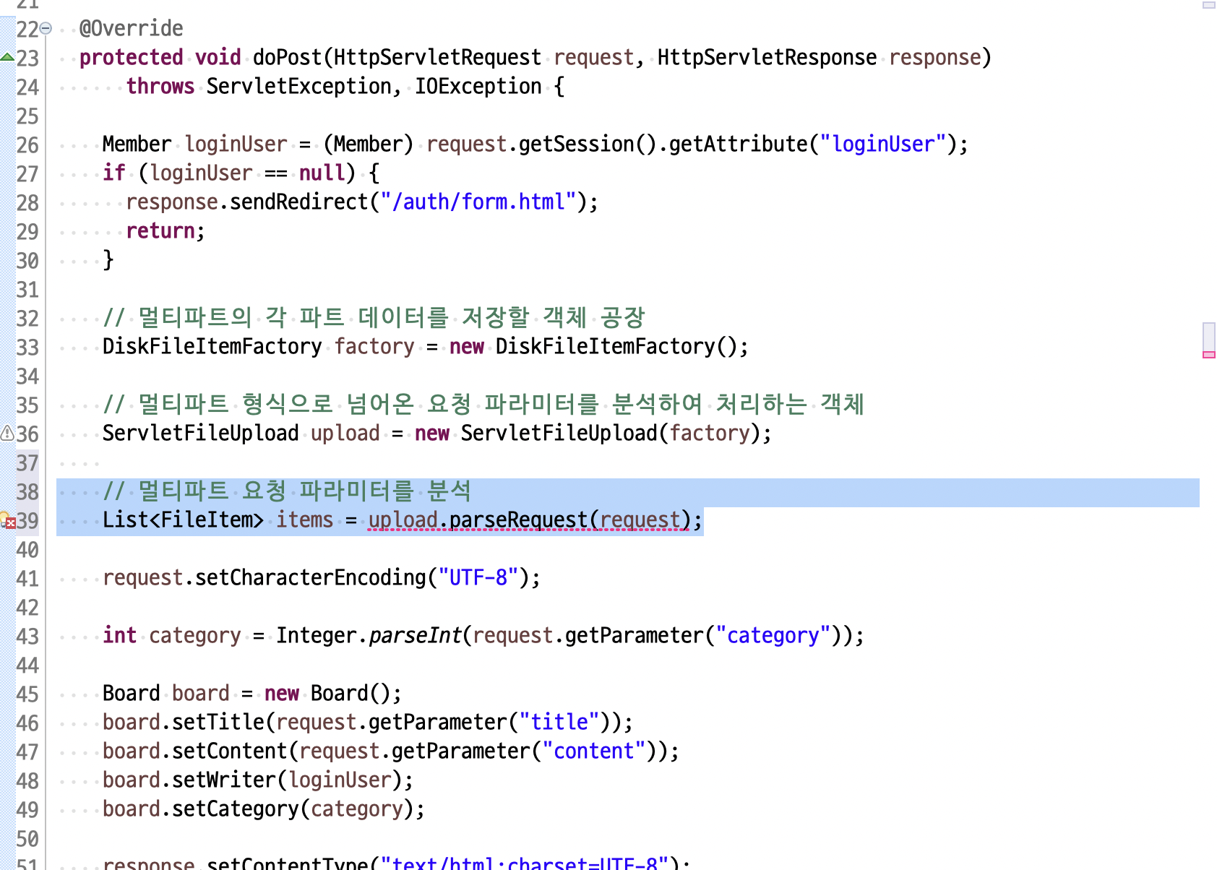This screenshot has height=870, width=1217.
Task: Click line number 45 in the gutter
Action: click(x=27, y=694)
